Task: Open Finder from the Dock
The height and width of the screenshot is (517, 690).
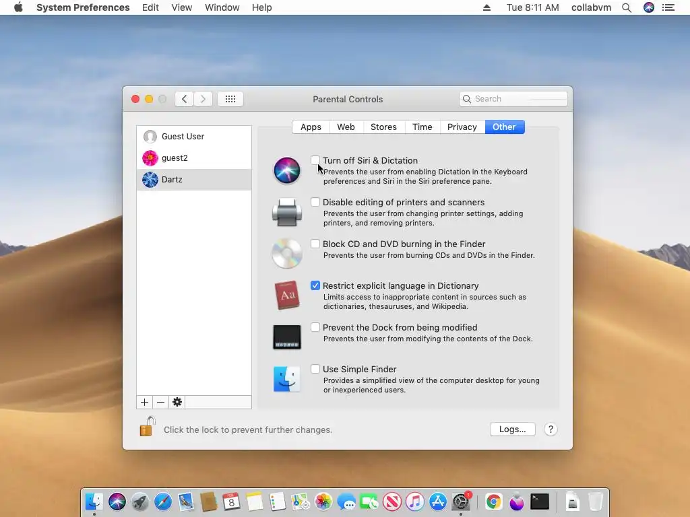Action: click(94, 502)
